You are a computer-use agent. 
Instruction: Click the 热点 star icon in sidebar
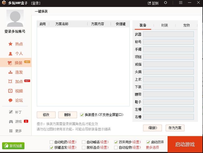[x=10, y=44]
